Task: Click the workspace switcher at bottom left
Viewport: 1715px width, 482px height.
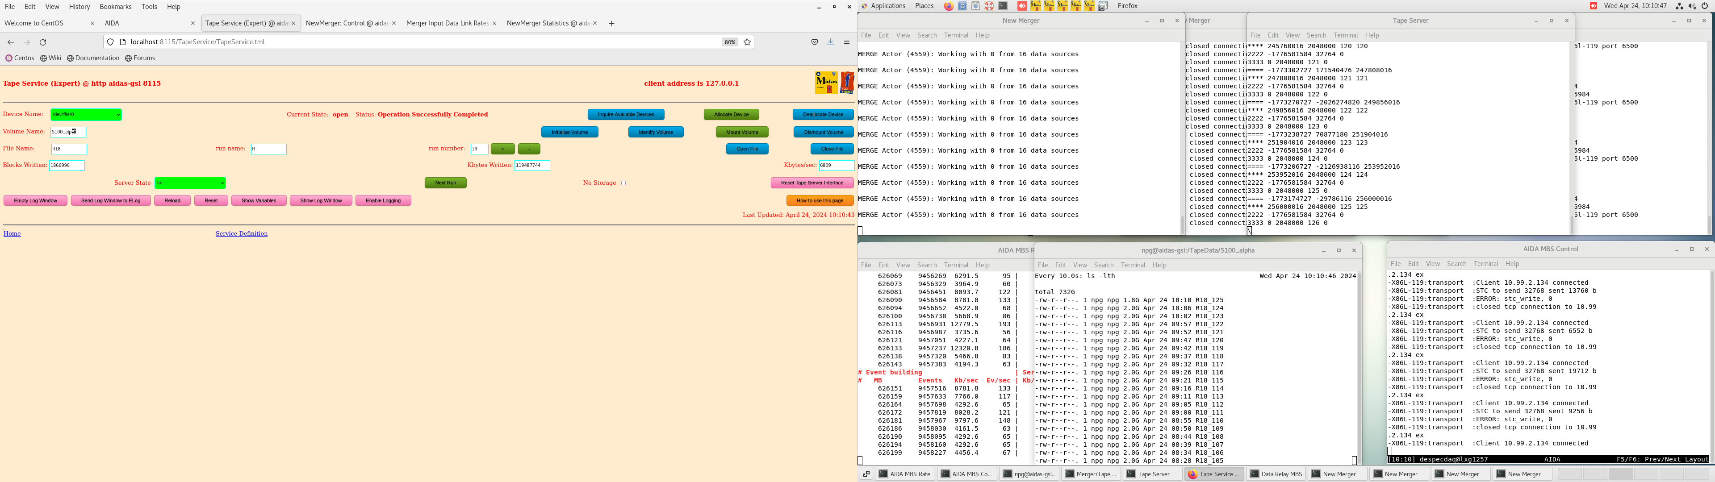Action: tap(866, 474)
